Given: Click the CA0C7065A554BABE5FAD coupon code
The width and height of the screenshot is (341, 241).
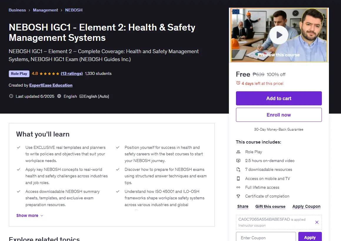Looking at the screenshot, I should pyautogui.click(x=264, y=219).
